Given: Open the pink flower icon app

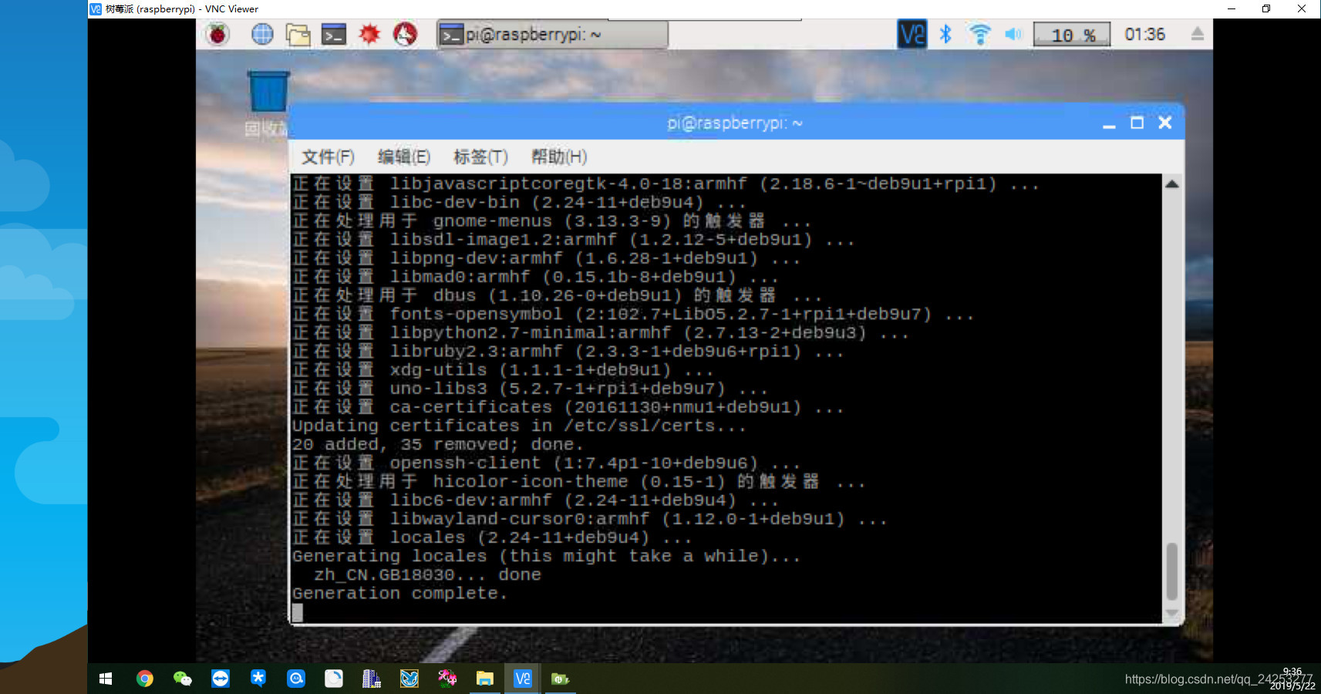Looking at the screenshot, I should click(x=447, y=679).
